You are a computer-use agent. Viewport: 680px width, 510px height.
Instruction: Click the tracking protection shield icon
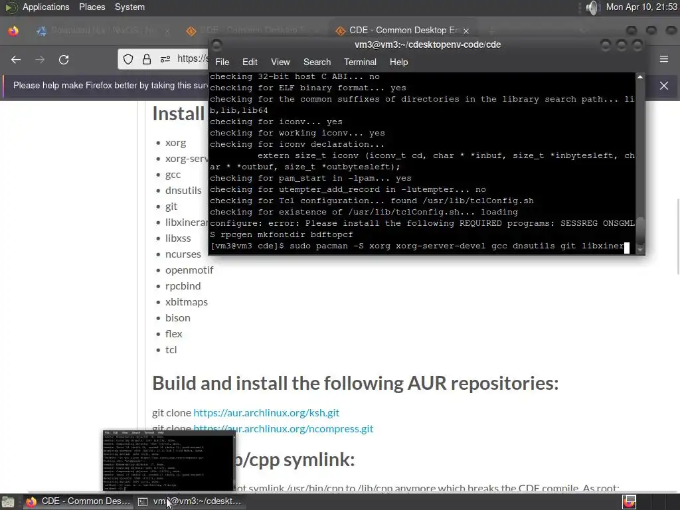(128, 59)
